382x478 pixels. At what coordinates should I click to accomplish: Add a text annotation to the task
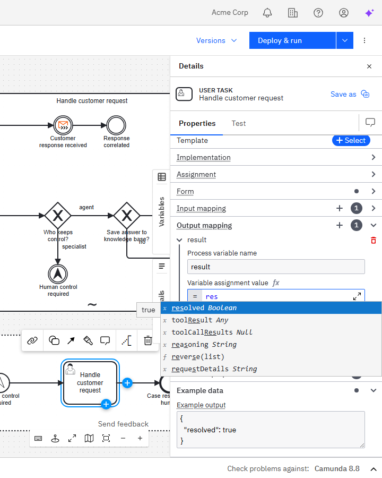click(127, 340)
